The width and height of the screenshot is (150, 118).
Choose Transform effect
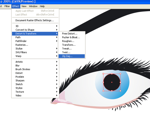coord(72,45)
